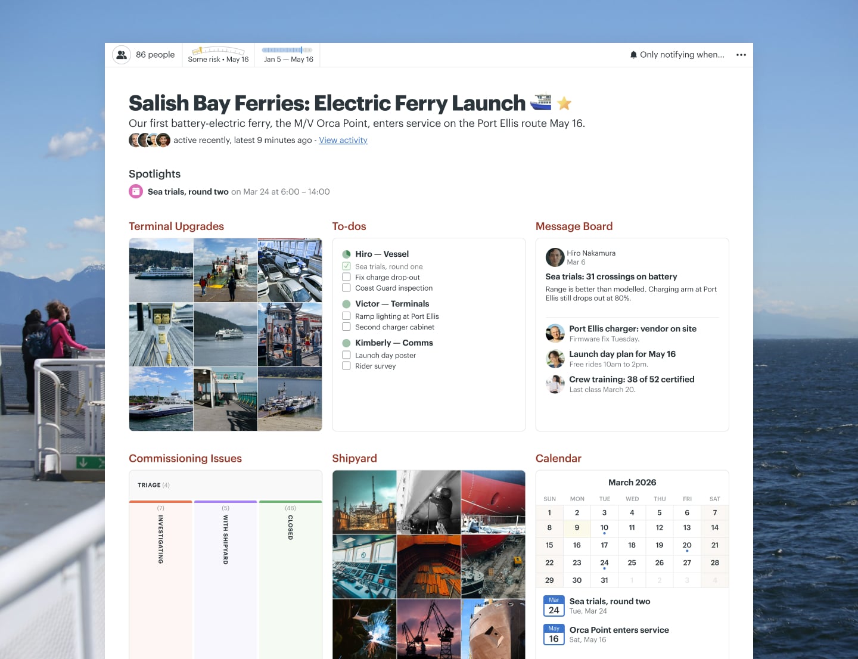The height and width of the screenshot is (659, 858).
Task: Click the recent activity avatars group
Action: (x=150, y=140)
